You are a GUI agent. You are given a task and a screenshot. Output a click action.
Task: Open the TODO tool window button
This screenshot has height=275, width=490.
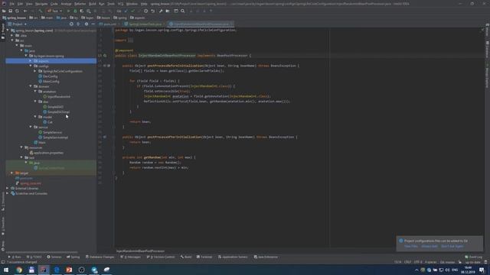tap(34, 257)
